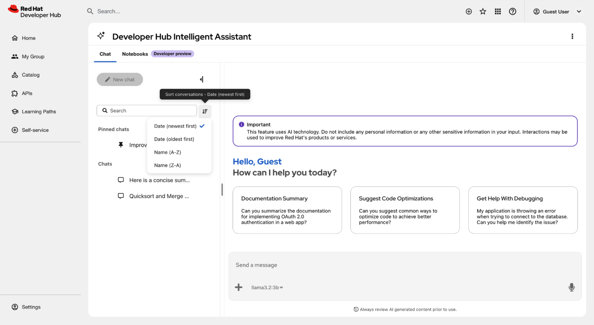Choose Date (oldest first) sort option
The image size is (594, 325).
(179, 139)
